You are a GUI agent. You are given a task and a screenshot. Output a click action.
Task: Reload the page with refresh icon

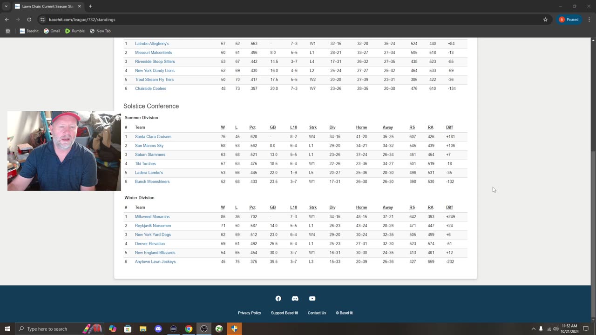29,20
